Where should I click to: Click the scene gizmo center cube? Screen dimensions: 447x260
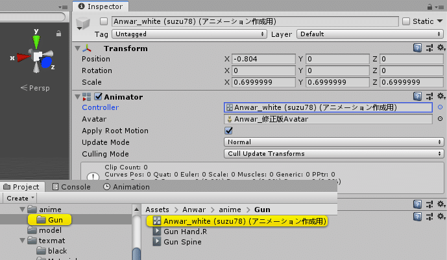[38, 56]
